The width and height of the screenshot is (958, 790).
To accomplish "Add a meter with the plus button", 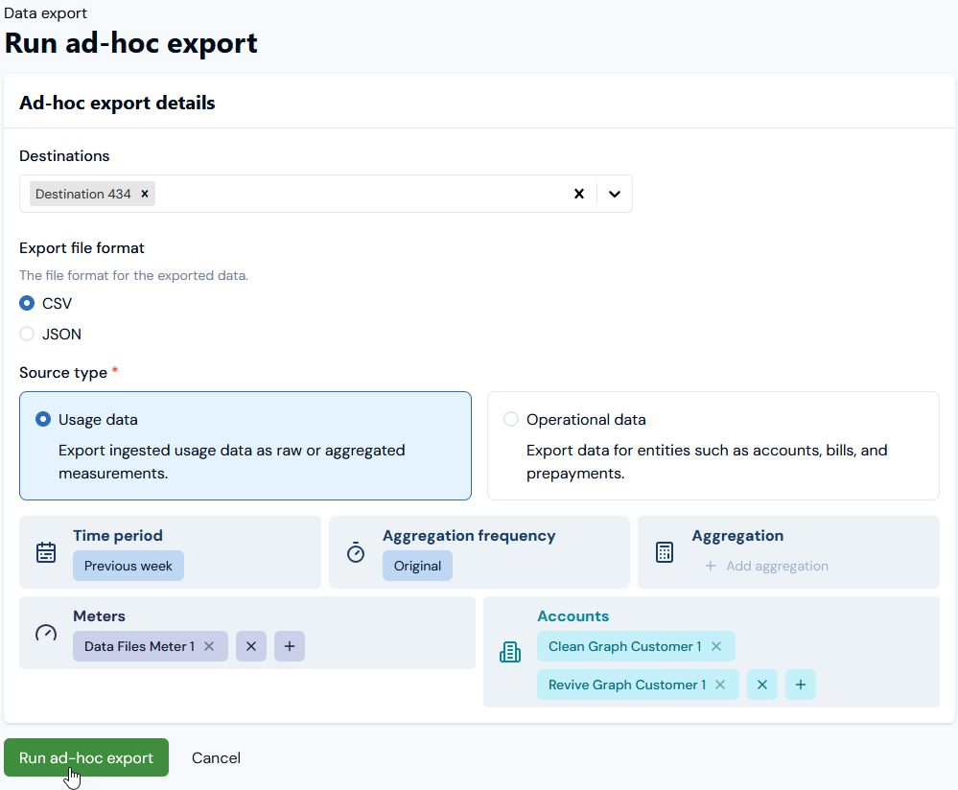I will [290, 646].
